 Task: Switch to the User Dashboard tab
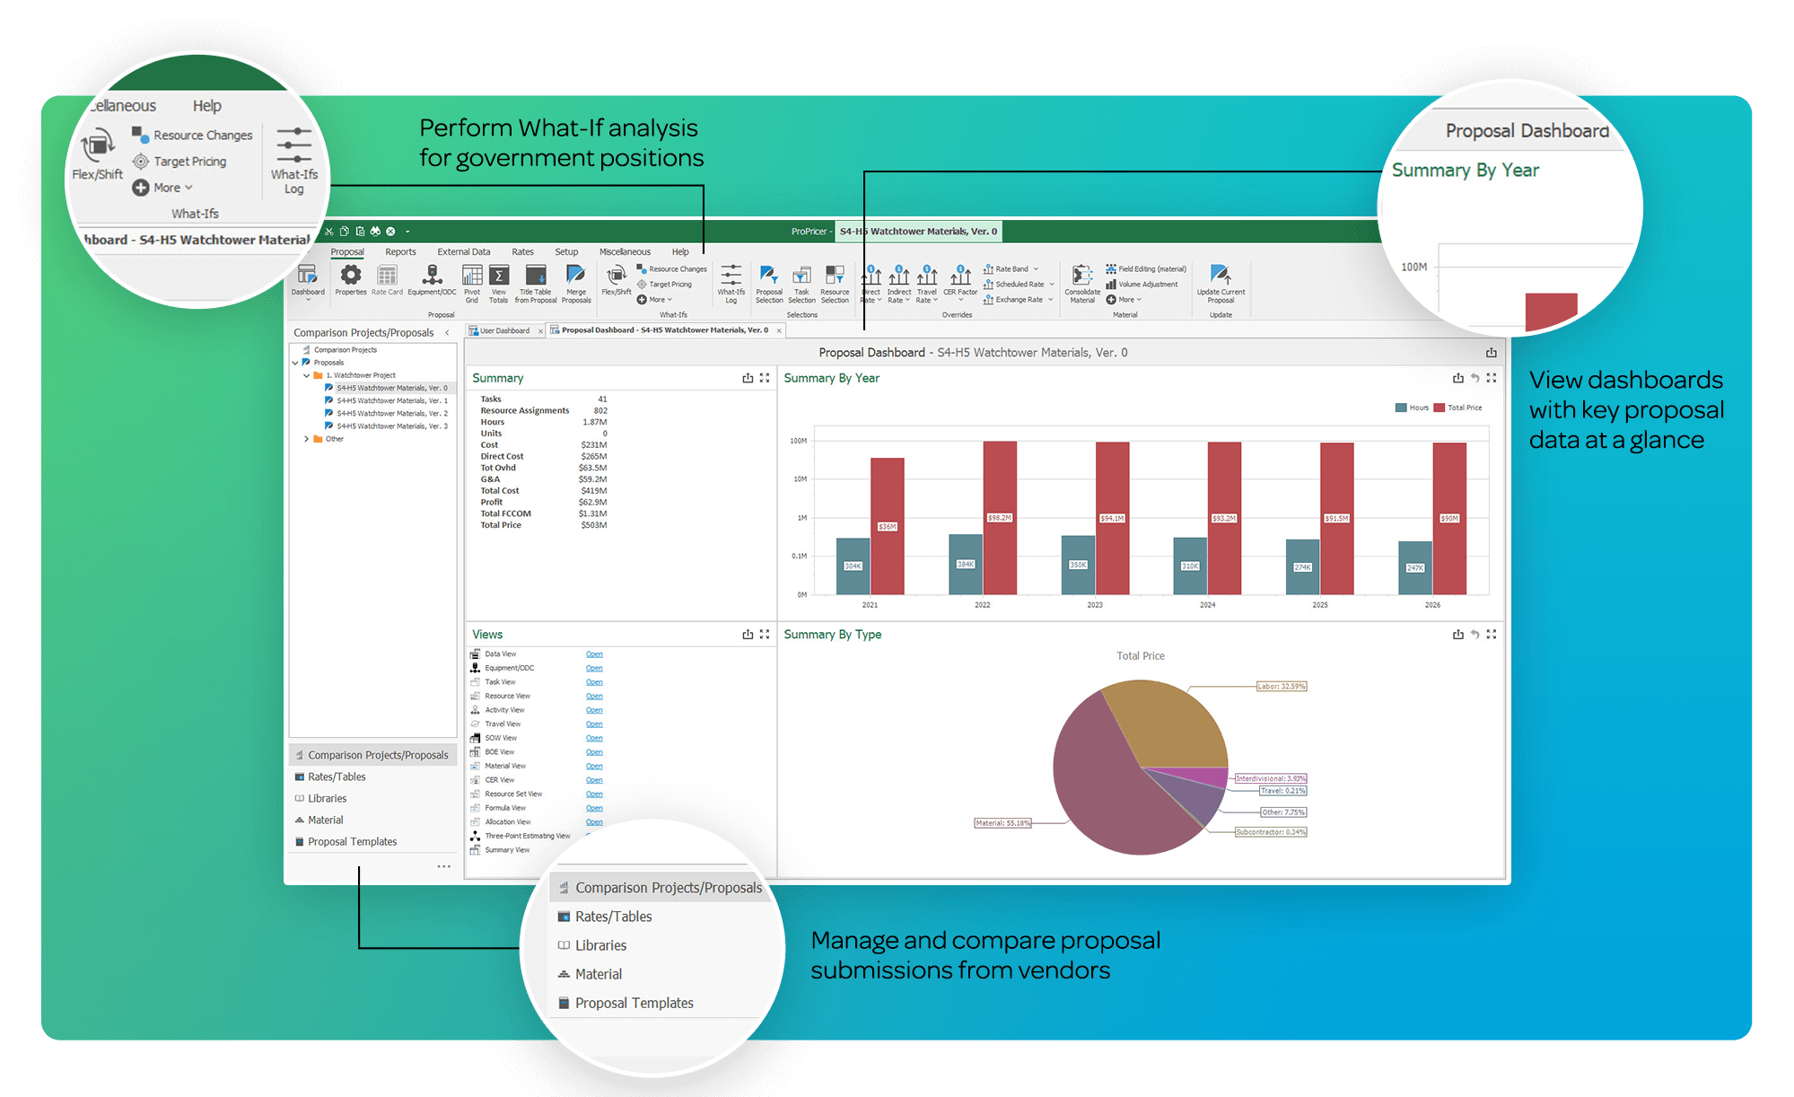pyautogui.click(x=504, y=329)
